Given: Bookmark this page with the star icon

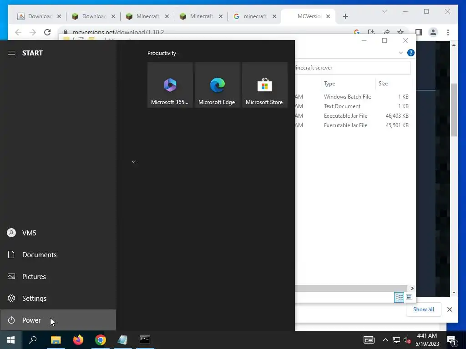Looking at the screenshot, I should [400, 32].
